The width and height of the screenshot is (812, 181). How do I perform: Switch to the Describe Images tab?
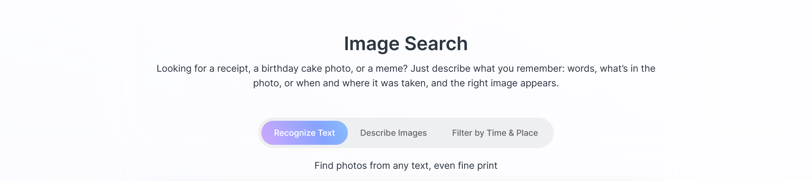393,133
